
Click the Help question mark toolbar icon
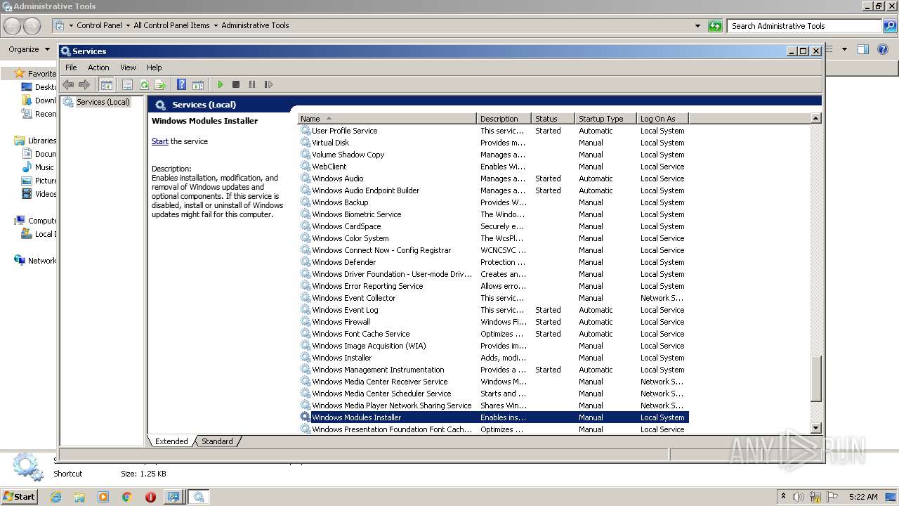(x=181, y=84)
